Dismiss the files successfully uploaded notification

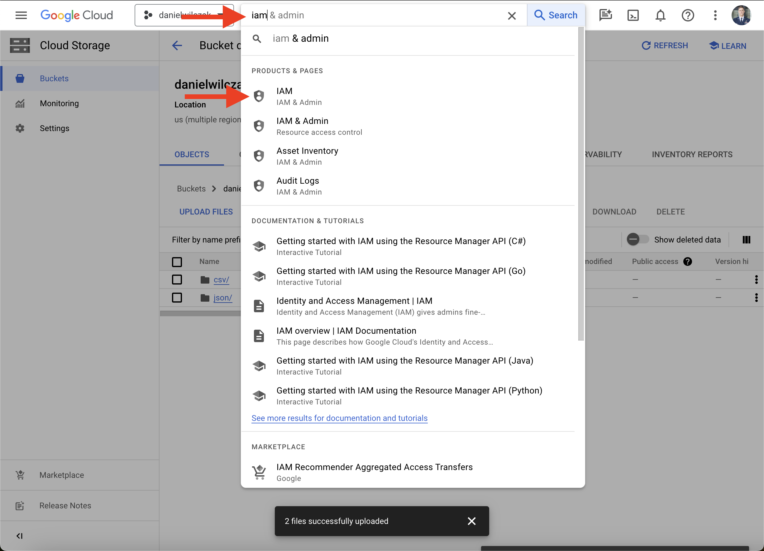(x=472, y=521)
